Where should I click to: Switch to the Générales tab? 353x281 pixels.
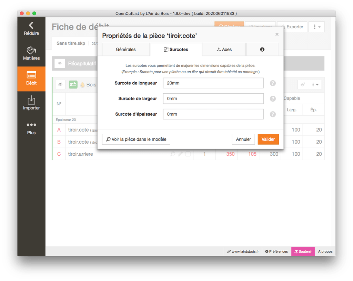[125, 50]
